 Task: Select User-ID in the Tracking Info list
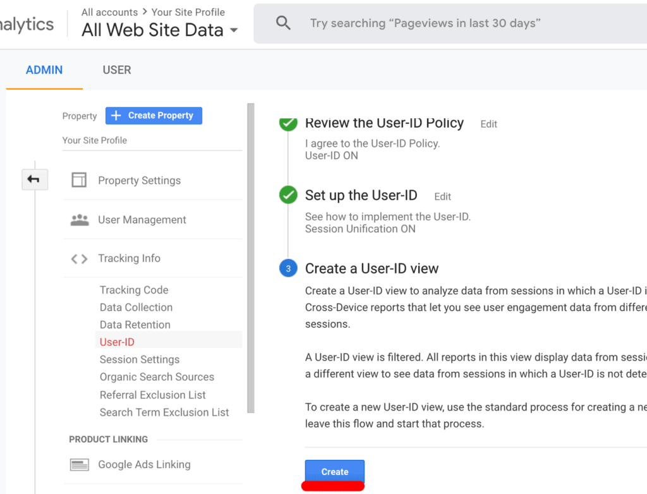[x=116, y=341]
